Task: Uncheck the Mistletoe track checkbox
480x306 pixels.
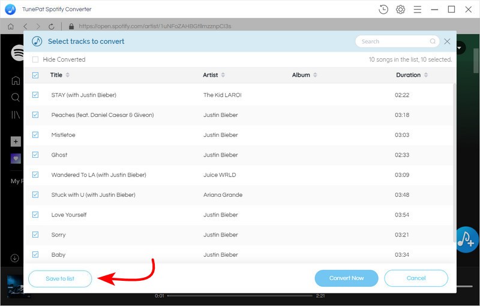Action: [x=35, y=134]
